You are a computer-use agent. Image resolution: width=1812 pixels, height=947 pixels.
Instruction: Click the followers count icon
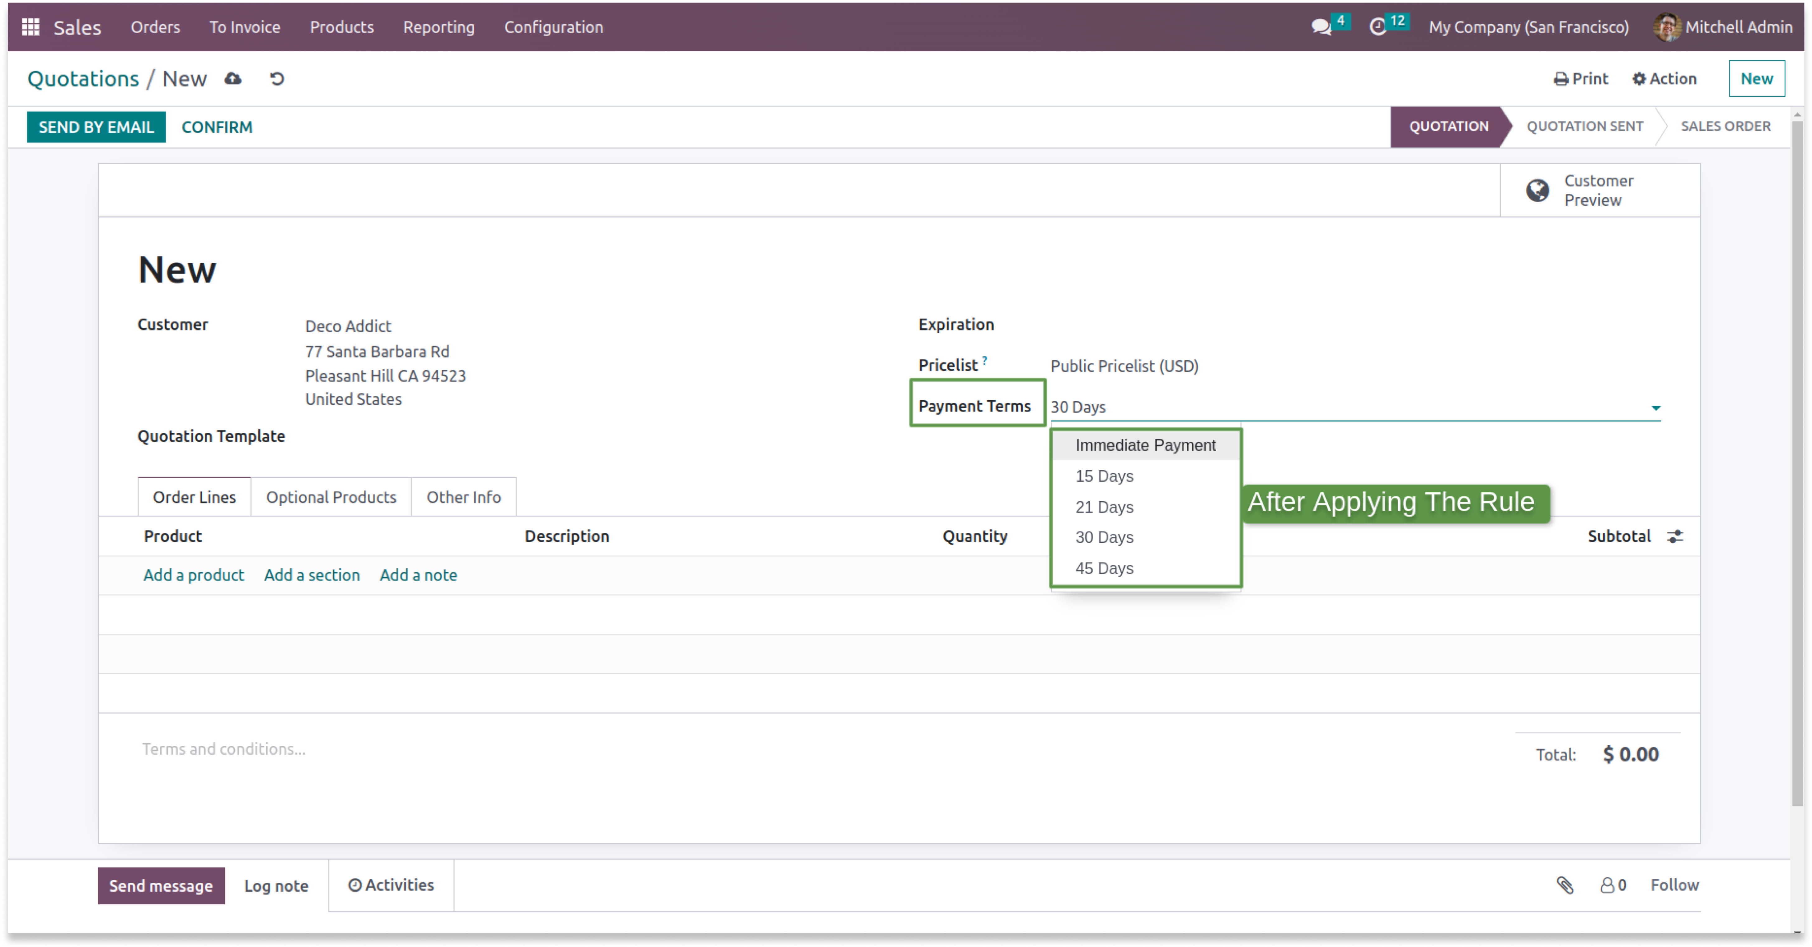(1613, 885)
